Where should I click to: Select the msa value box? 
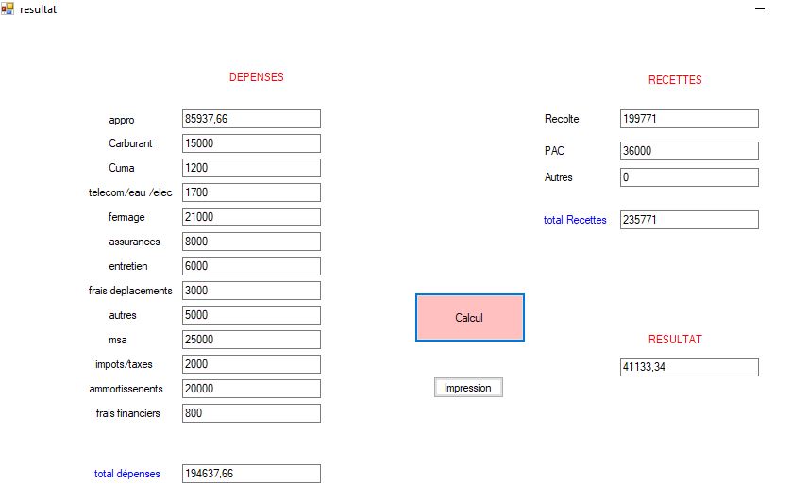pos(251,340)
